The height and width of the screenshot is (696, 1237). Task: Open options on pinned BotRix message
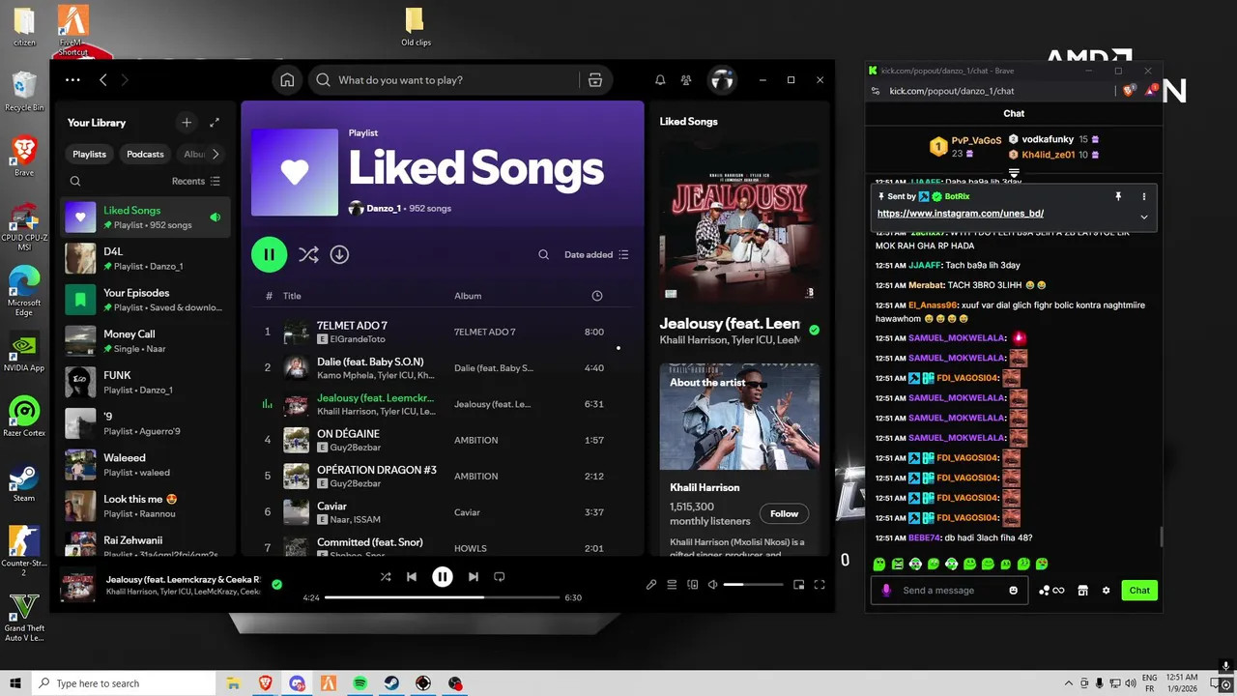[1143, 196]
